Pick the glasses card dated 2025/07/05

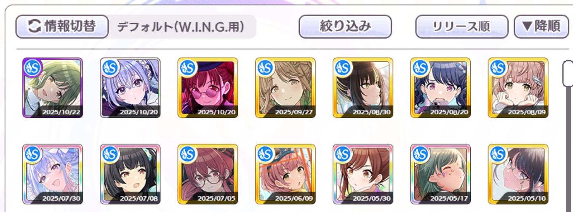pyautogui.click(x=208, y=174)
